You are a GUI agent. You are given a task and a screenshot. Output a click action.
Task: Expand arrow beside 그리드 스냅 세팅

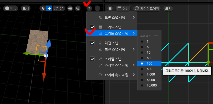[x=134, y=33]
